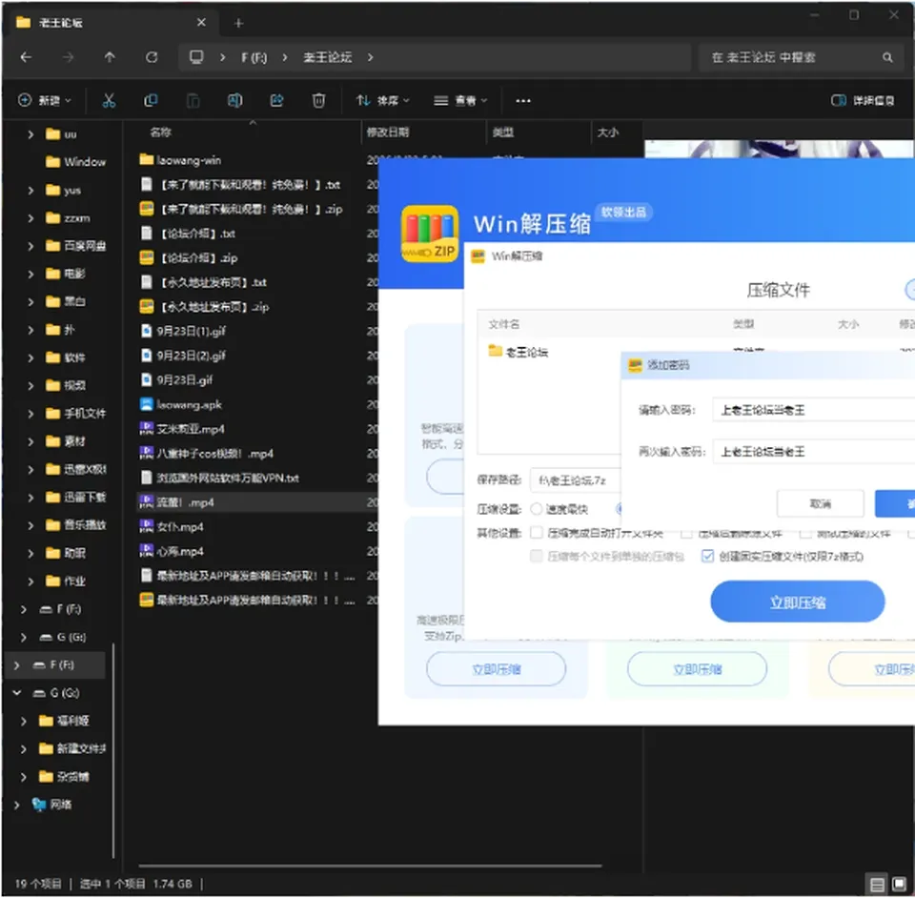
Task: Expand the uu folder in tree
Action: point(30,134)
